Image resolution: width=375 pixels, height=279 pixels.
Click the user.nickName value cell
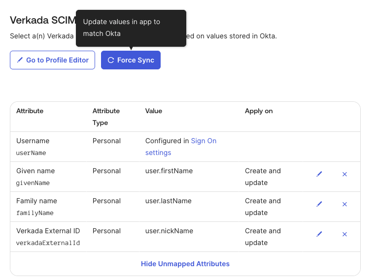(169, 231)
